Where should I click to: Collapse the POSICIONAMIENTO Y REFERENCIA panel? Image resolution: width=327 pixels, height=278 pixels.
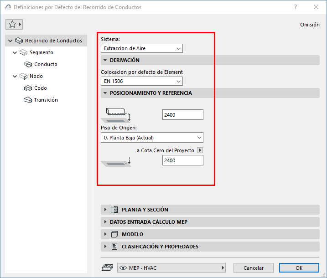(105, 93)
